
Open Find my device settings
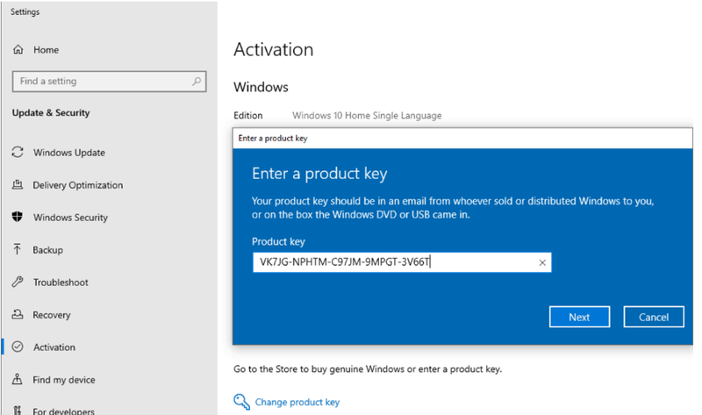[64, 380]
